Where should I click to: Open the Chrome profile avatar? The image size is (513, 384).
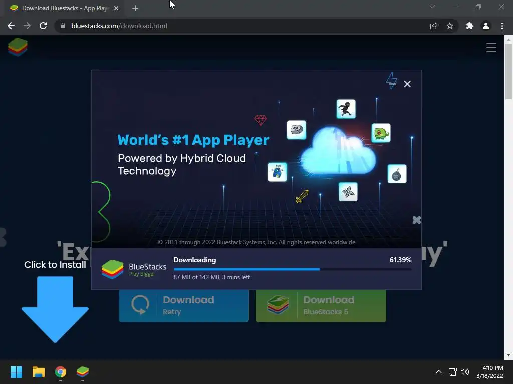(x=486, y=26)
